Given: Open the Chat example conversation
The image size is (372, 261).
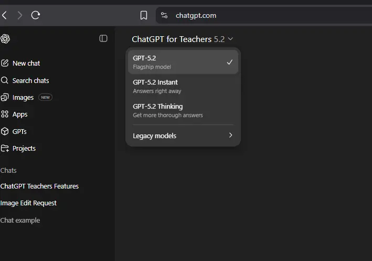Looking at the screenshot, I should 20,221.
